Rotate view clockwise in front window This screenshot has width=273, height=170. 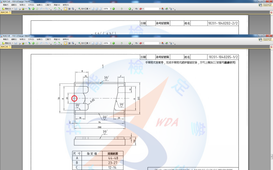59,43
